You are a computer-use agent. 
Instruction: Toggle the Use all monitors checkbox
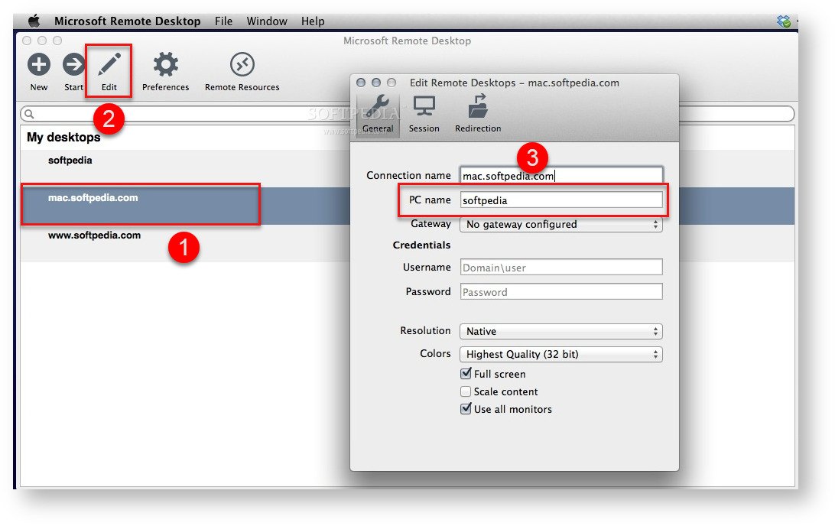click(466, 409)
